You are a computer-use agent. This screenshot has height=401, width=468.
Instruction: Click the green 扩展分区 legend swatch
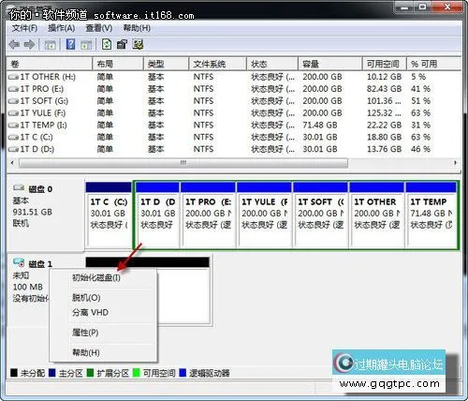pos(90,373)
